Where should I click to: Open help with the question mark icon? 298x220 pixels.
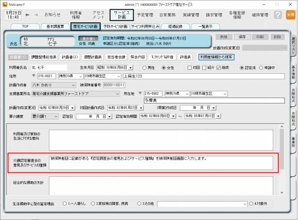[x=278, y=15]
